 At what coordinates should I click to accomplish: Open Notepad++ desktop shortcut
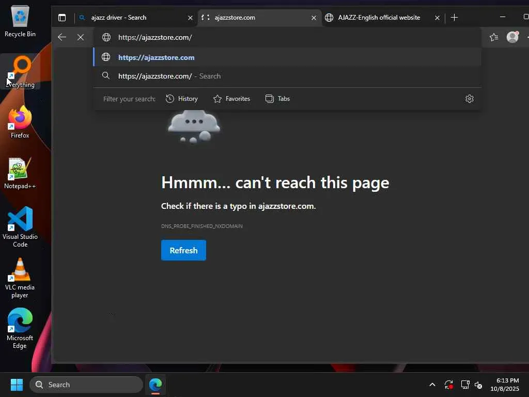(20, 173)
